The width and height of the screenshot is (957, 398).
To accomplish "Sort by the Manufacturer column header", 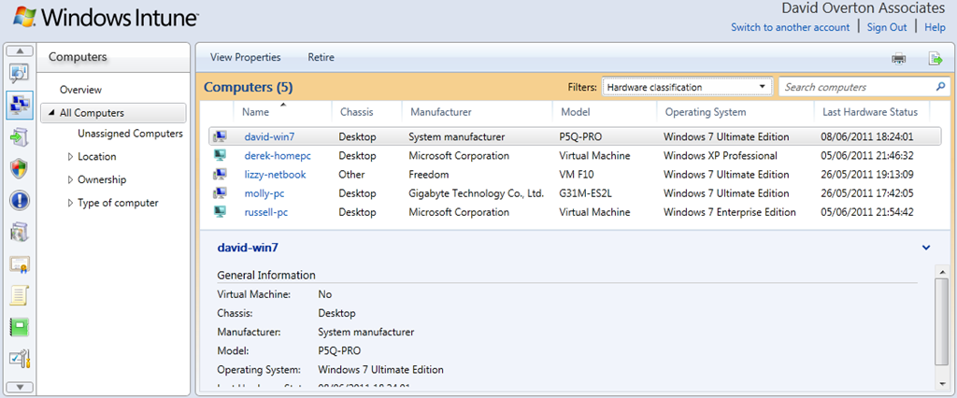I will click(441, 112).
